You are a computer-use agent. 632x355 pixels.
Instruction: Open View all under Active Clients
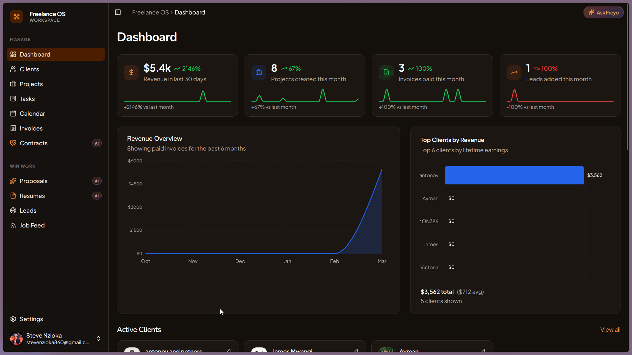tap(610, 329)
